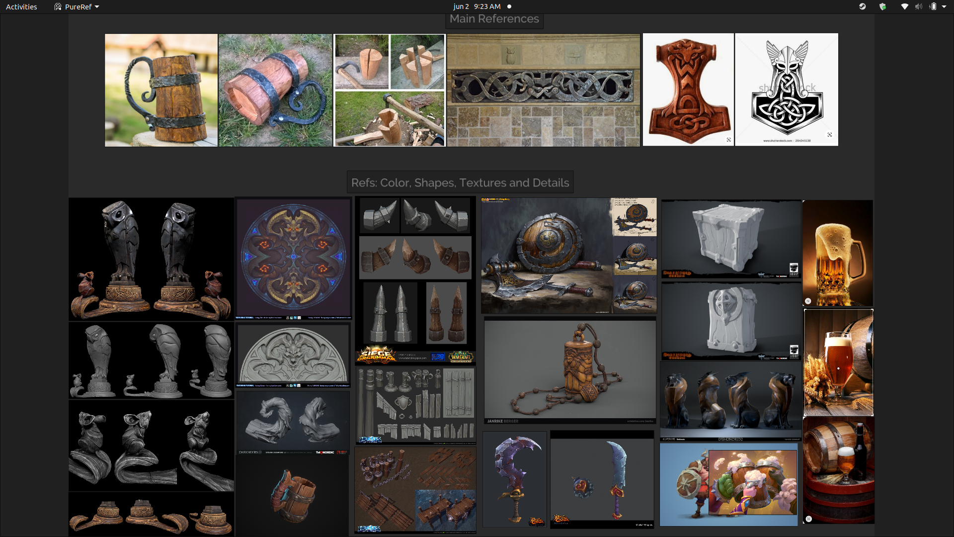Click the charging battery icon
Viewport: 954px width, 537px height.
coord(933,6)
